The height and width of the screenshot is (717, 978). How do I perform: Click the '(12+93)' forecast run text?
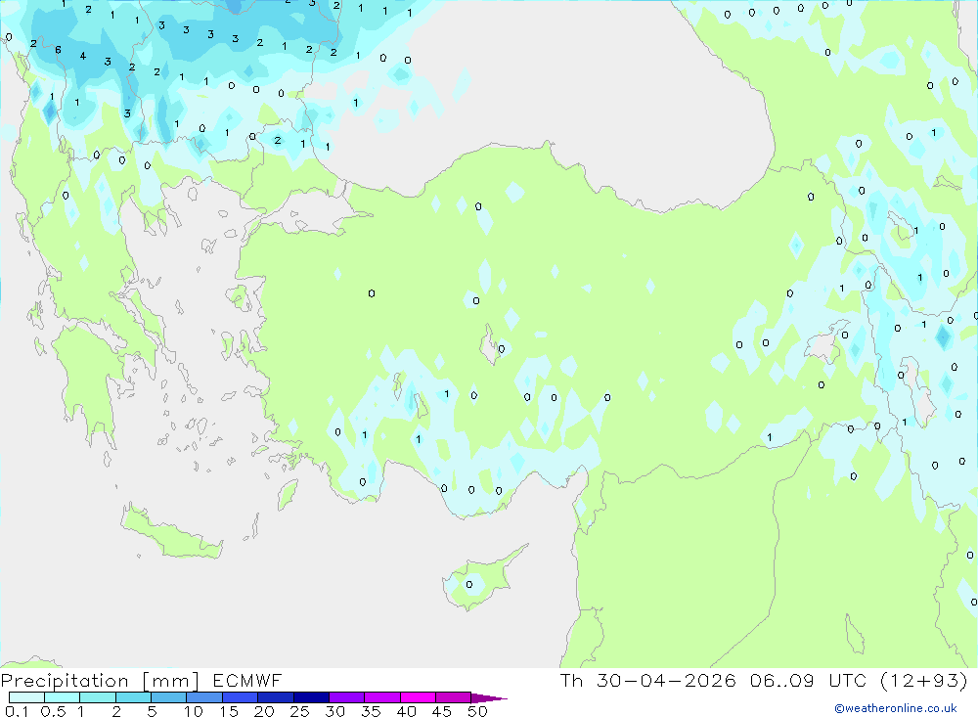pos(924,680)
